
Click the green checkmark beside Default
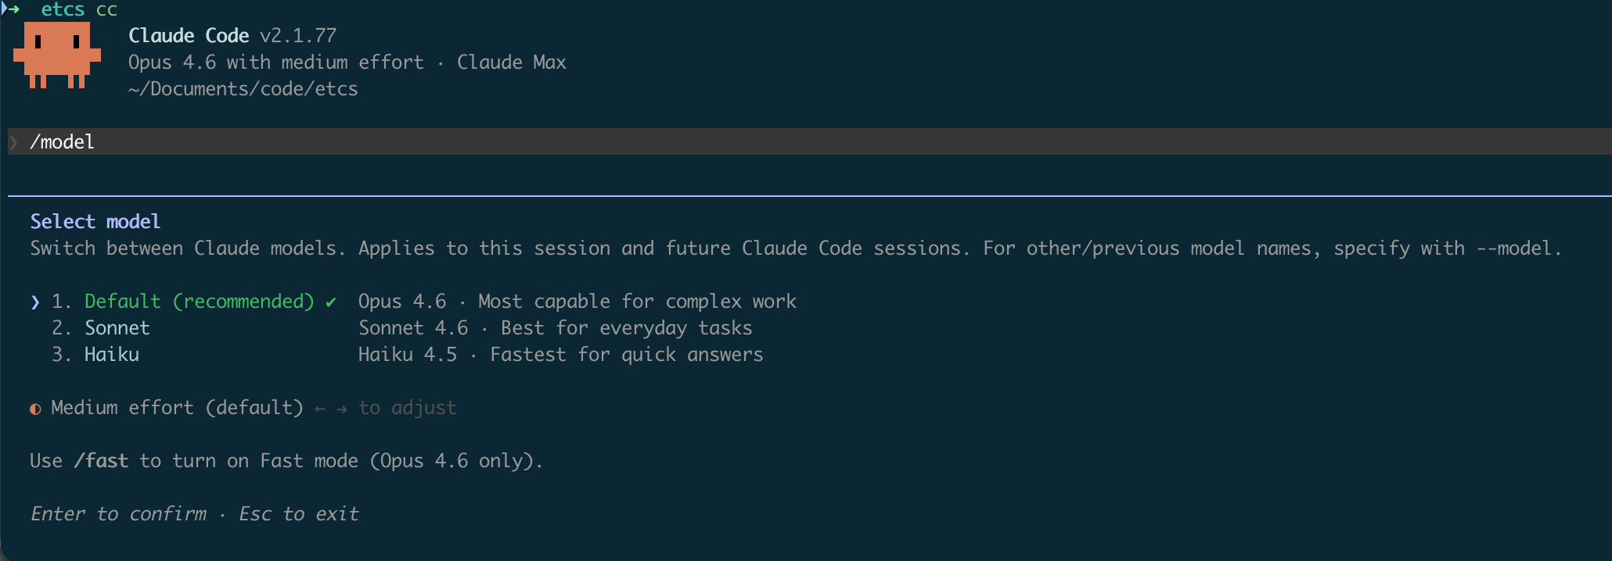331,302
